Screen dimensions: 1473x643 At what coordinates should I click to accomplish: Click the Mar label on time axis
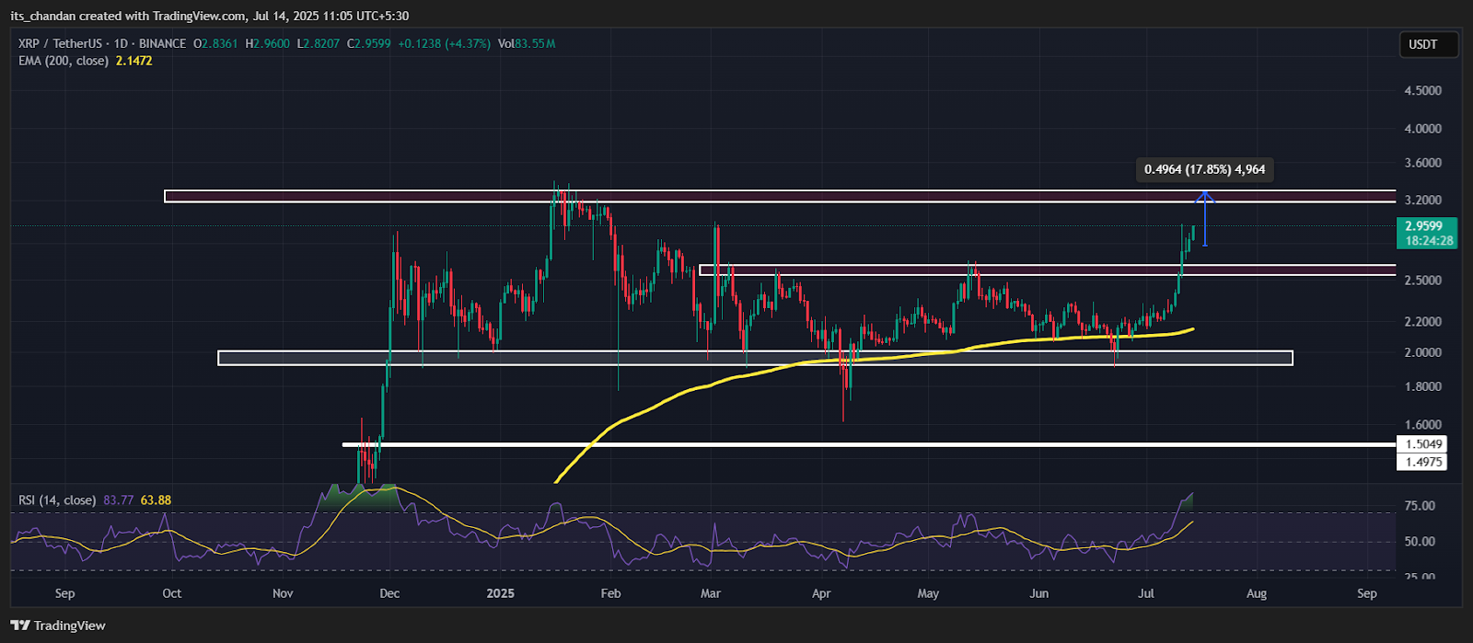(x=711, y=593)
